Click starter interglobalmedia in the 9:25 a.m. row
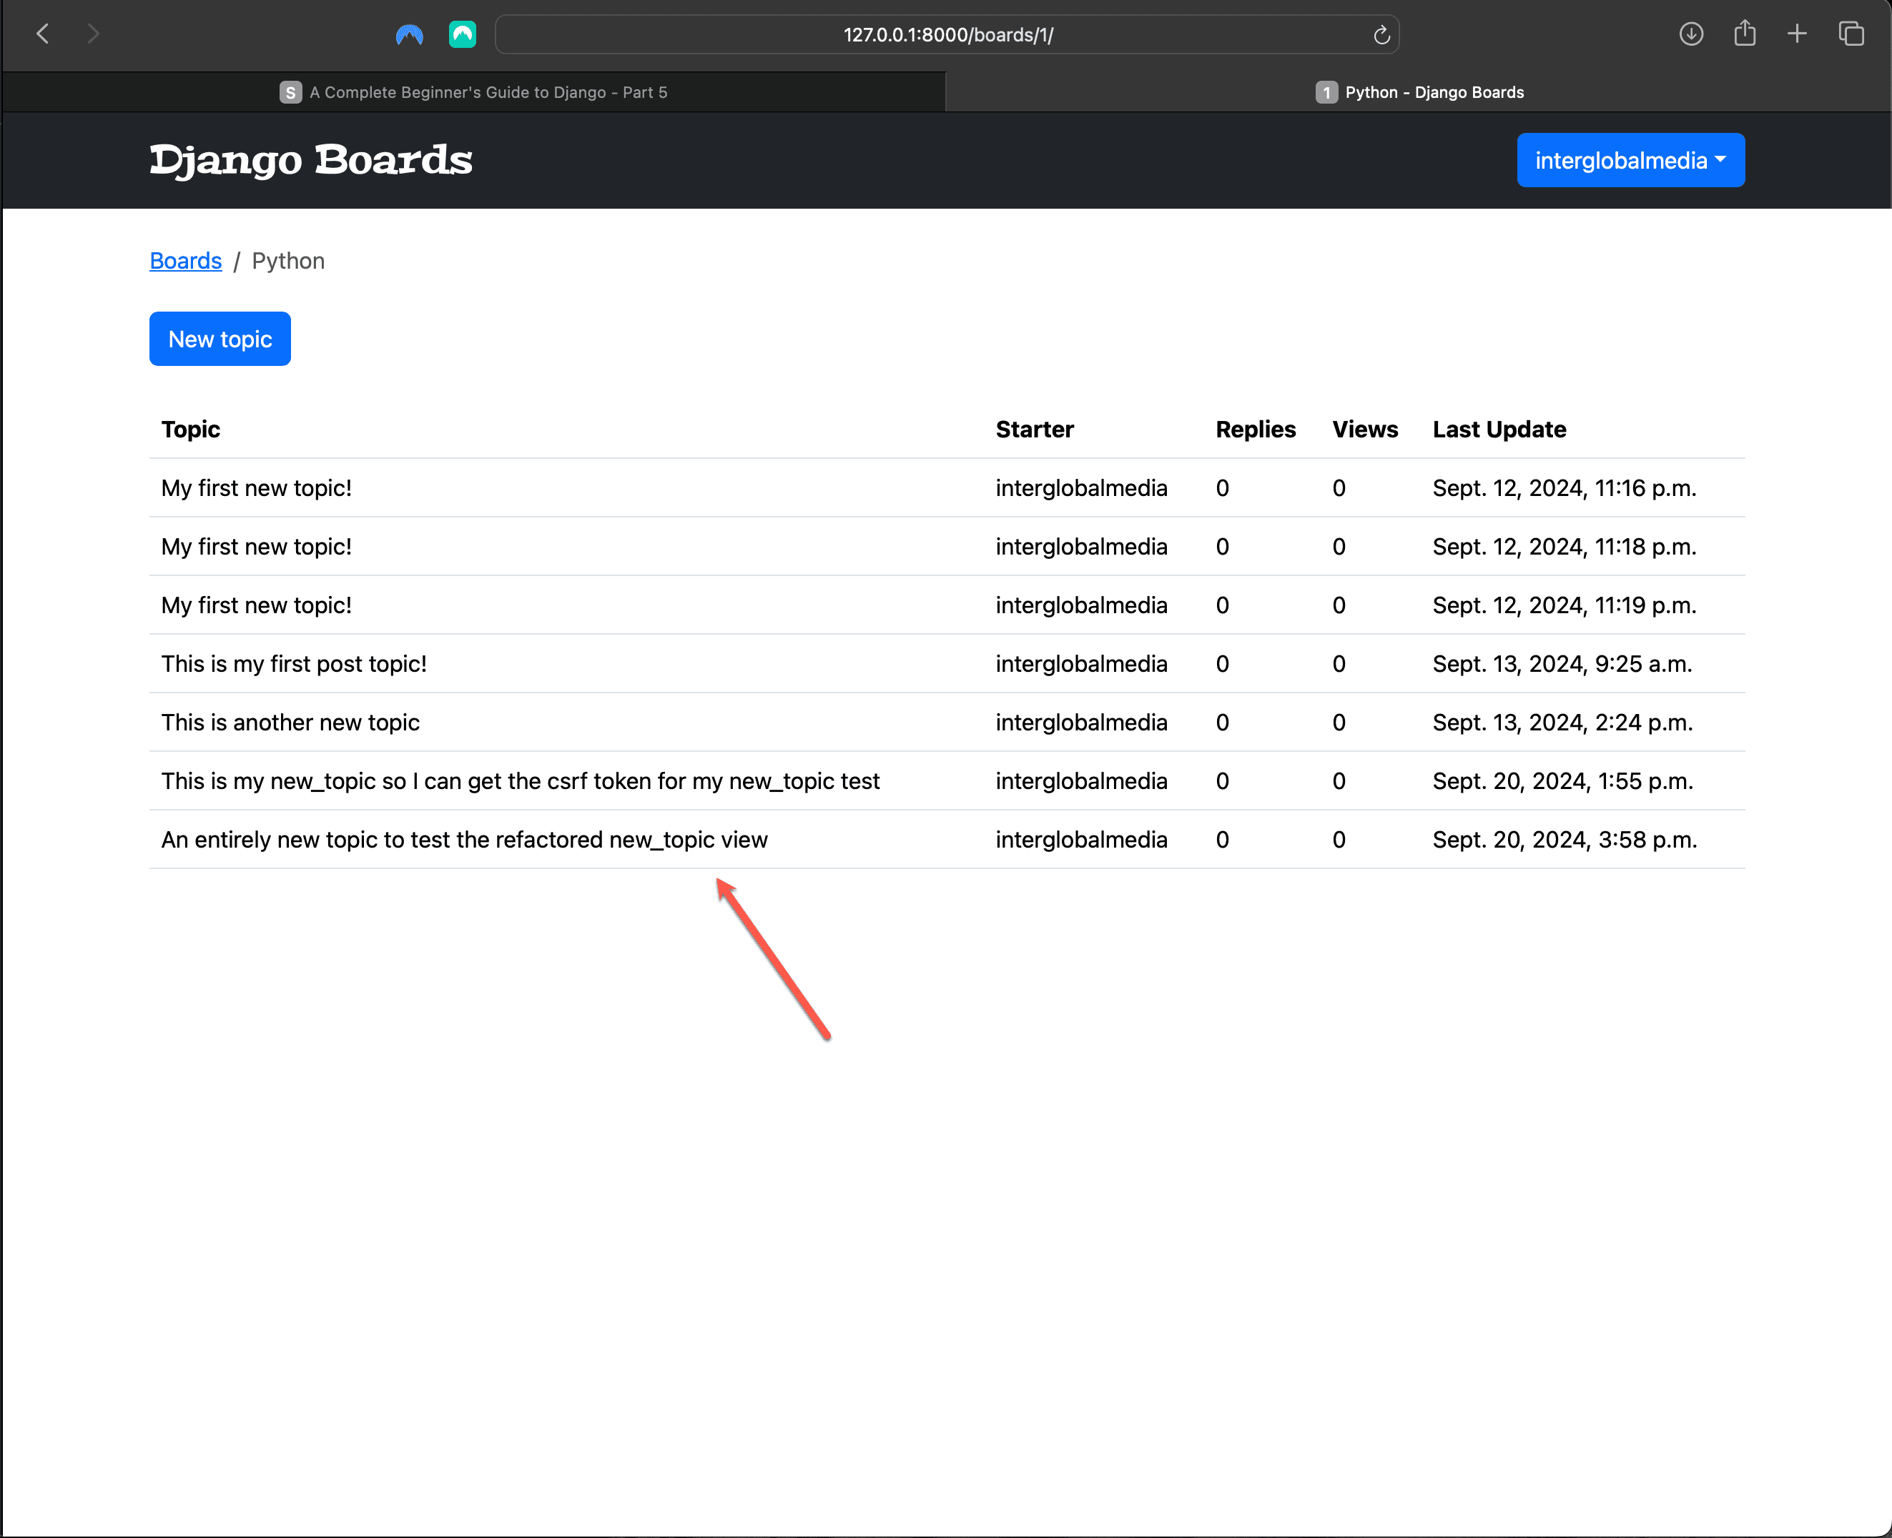This screenshot has height=1538, width=1892. pos(1081,663)
